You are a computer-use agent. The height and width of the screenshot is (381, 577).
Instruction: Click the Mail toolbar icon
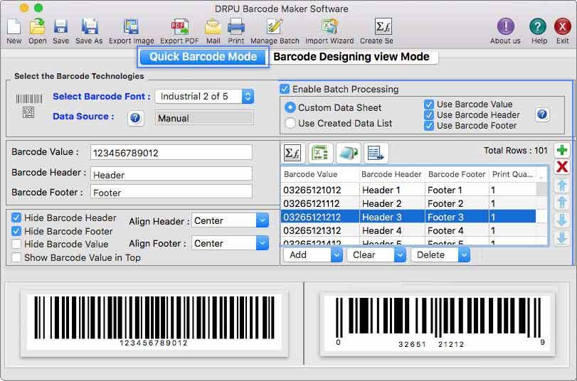click(213, 26)
